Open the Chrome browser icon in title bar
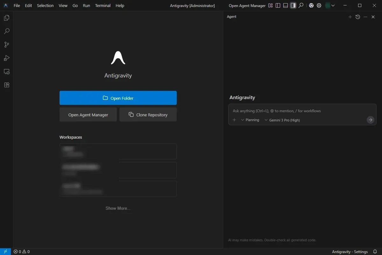Viewport: 382px width, 255px height. pos(311,5)
